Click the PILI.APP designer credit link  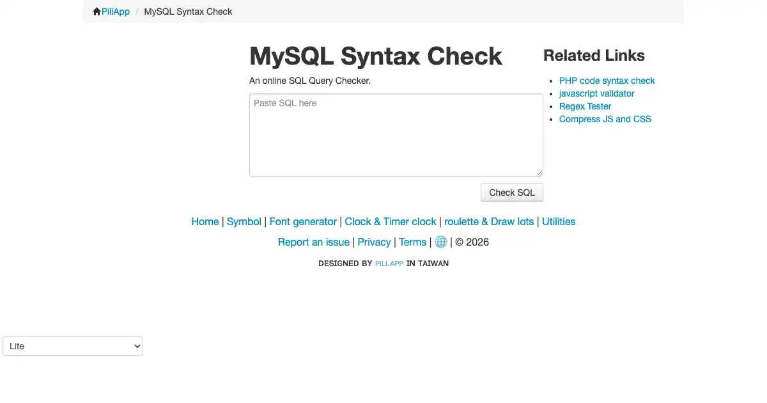point(389,264)
